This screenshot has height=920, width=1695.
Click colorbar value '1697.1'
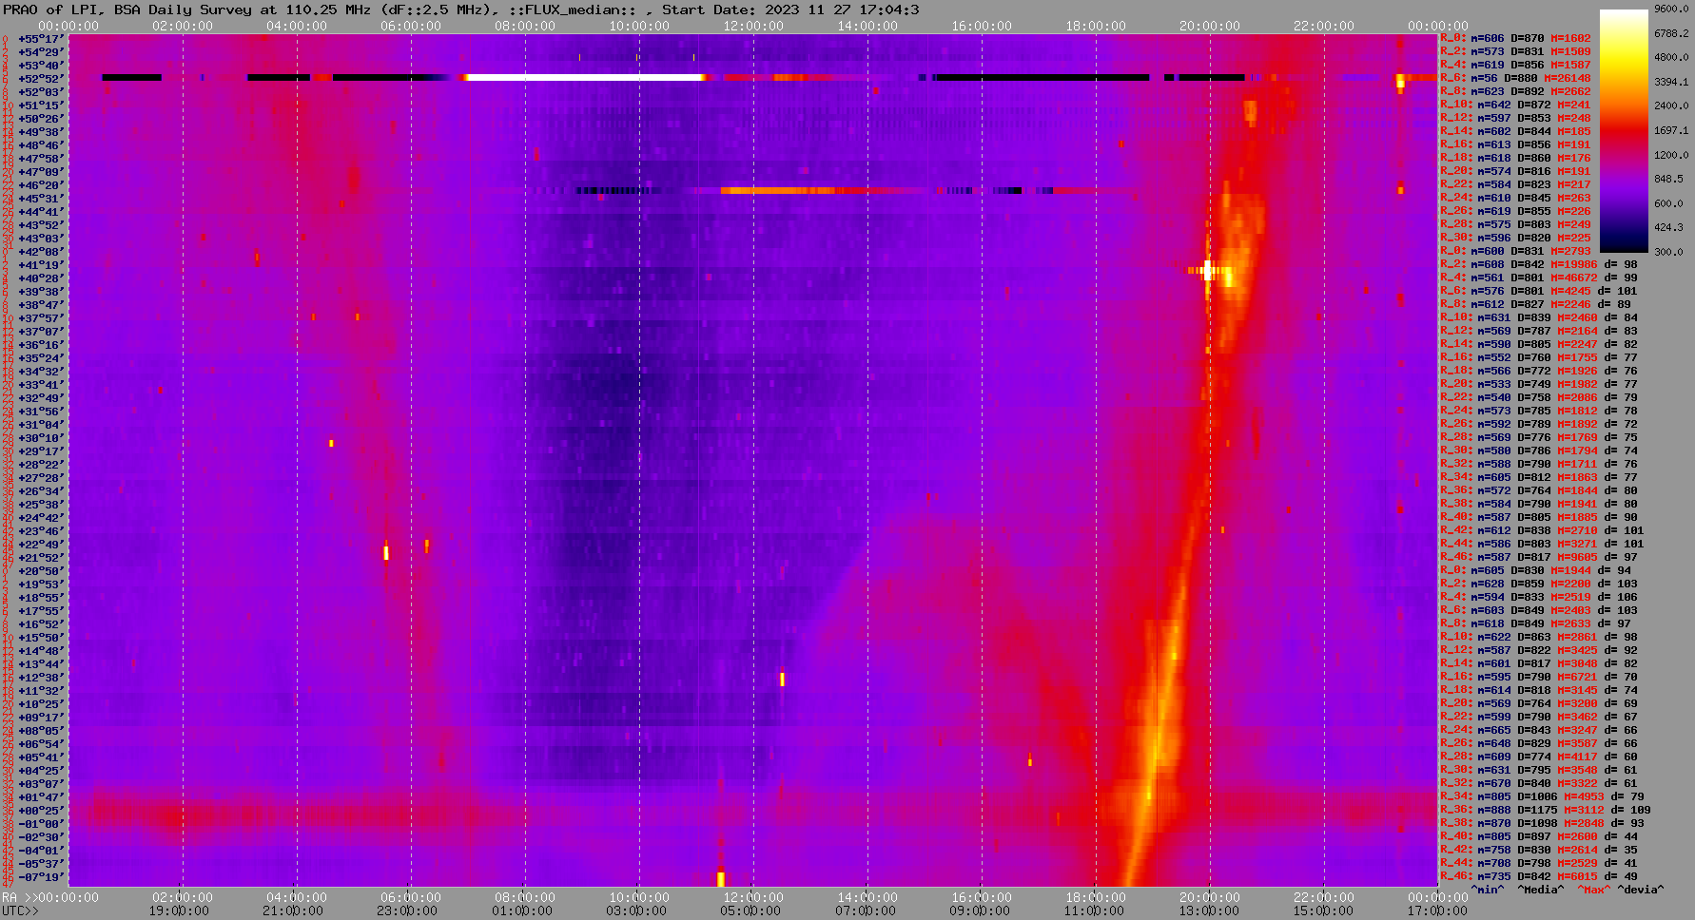pyautogui.click(x=1671, y=130)
